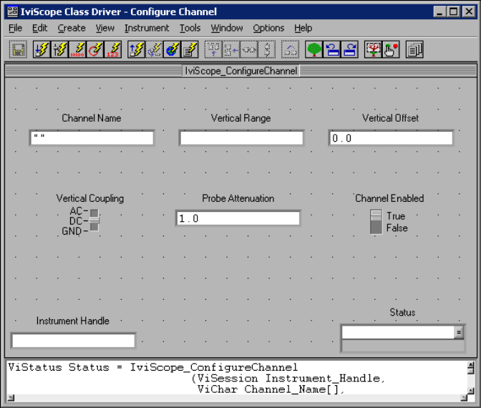481x408 pixels.
Task: Click the dimmed align-controls icon with up arrow
Action: [213, 49]
